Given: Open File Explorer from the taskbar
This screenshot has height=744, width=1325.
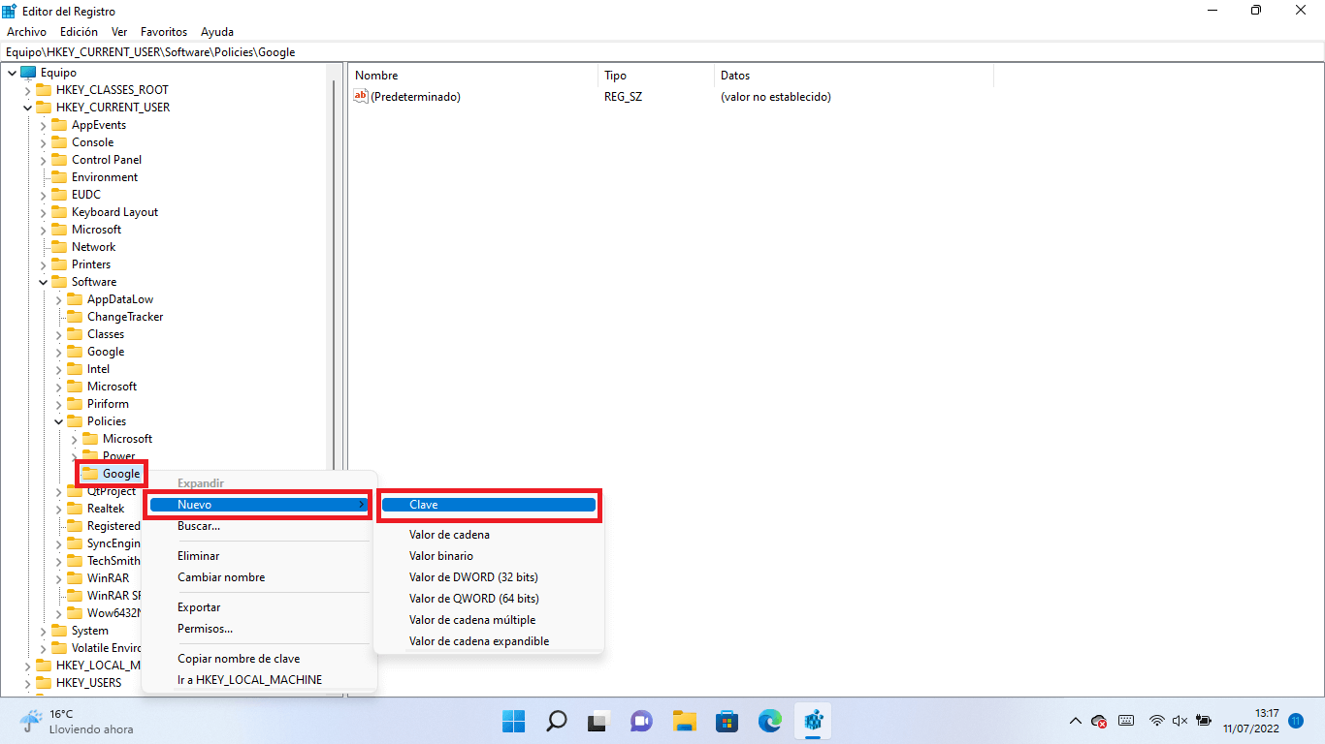Looking at the screenshot, I should (685, 721).
